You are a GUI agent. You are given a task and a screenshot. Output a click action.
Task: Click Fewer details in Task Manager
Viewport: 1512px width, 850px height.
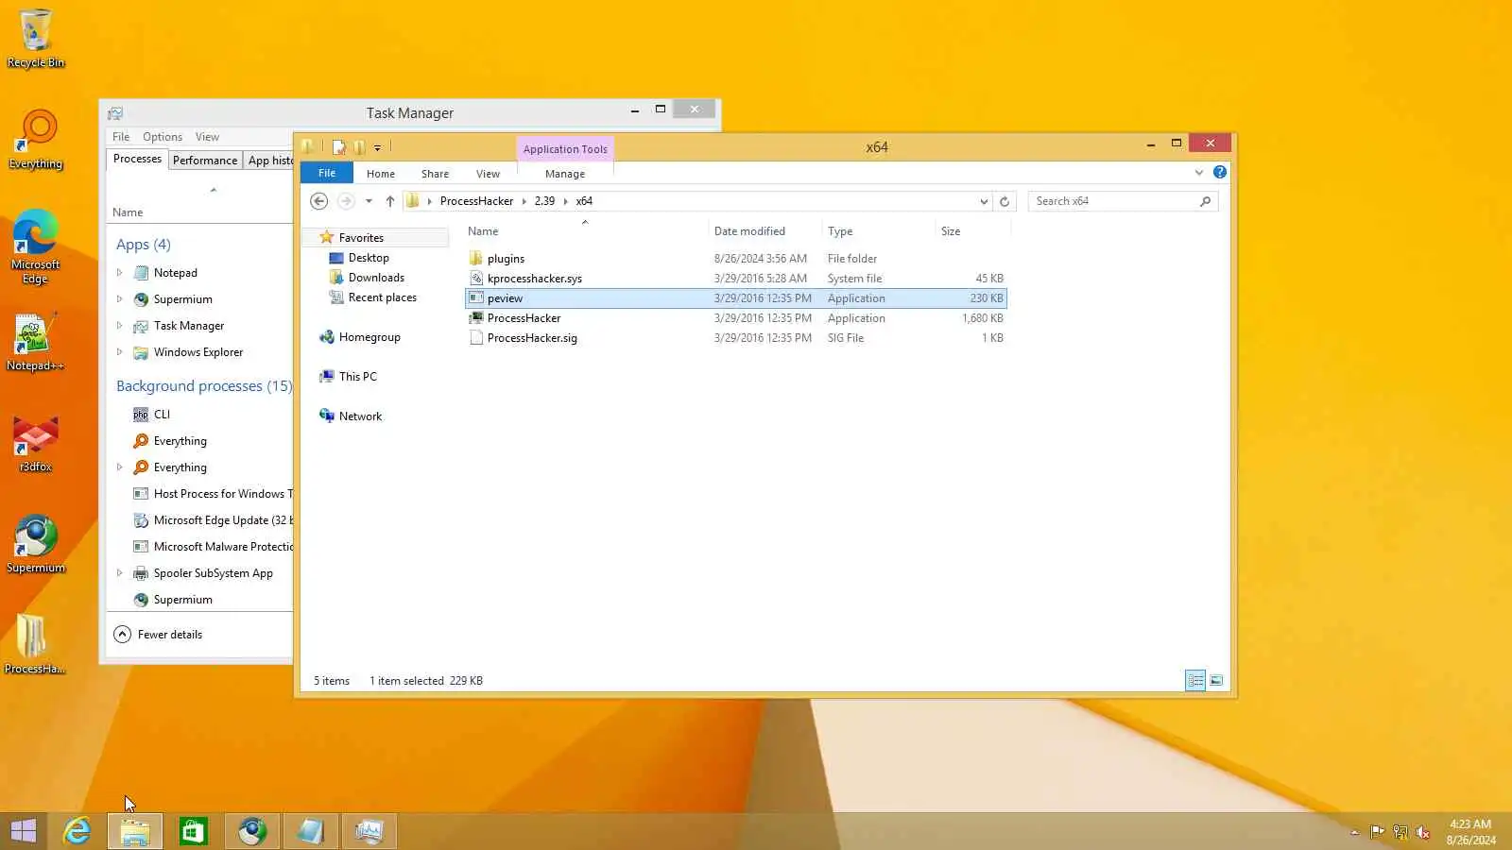159,635
